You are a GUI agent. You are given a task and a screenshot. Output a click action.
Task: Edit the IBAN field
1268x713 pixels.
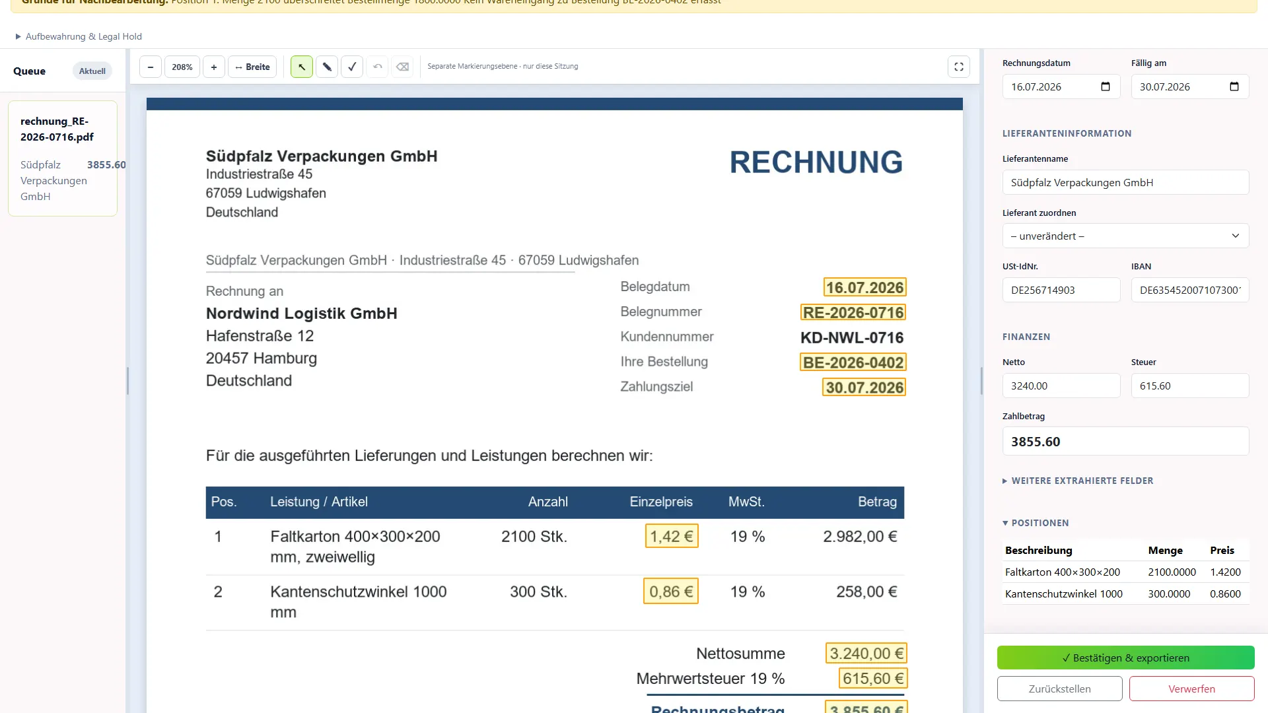pos(1190,290)
